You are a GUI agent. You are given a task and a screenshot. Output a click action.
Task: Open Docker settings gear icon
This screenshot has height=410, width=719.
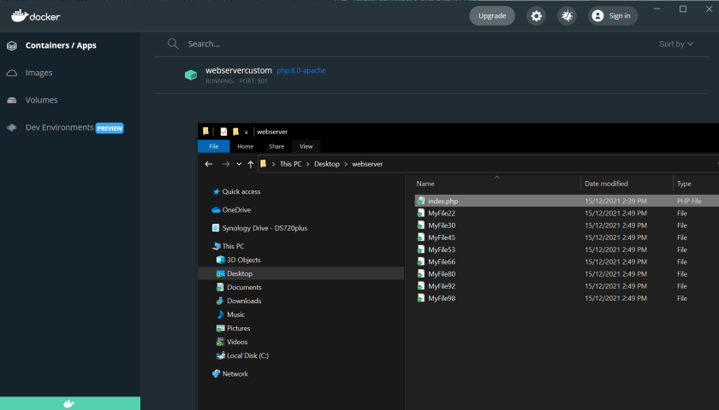pyautogui.click(x=536, y=16)
